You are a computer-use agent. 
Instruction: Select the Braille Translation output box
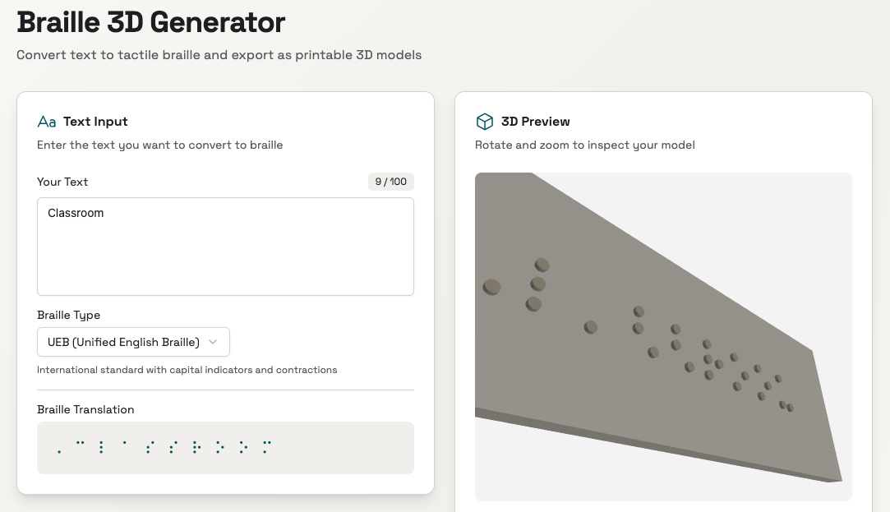click(x=225, y=448)
